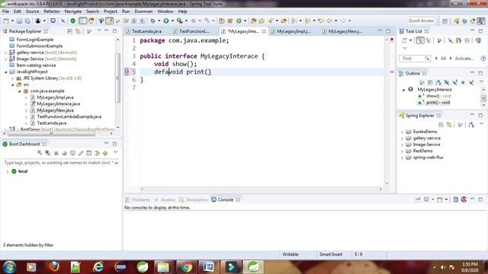The image size is (488, 274).
Task: Click the Open Perspective icon
Action: coord(445,21)
